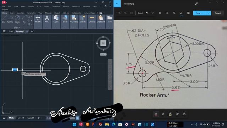227x128 pixels.
Task: Expand the Draw panel dropdown
Action: 17,28
